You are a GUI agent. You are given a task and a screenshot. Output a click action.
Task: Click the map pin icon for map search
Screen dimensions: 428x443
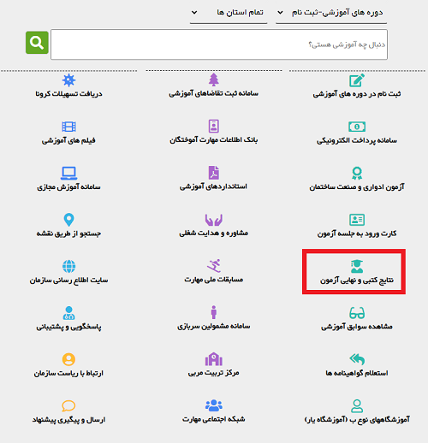[68, 220]
